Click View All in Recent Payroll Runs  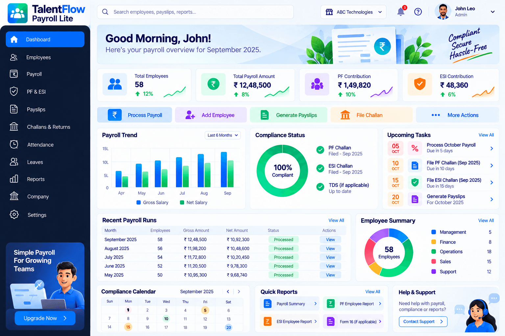click(336, 220)
